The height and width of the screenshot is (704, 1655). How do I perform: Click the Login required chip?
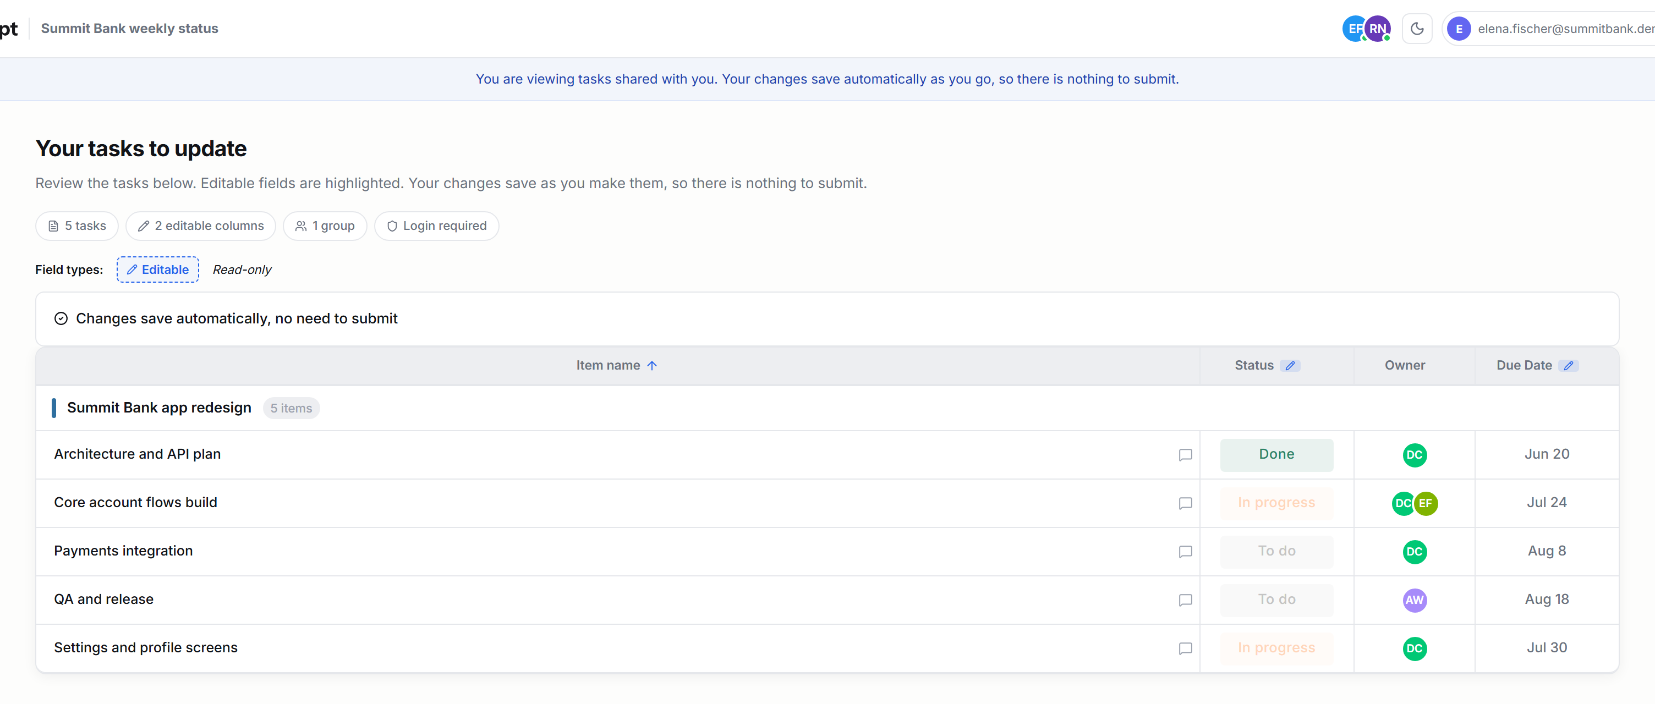pyautogui.click(x=436, y=226)
